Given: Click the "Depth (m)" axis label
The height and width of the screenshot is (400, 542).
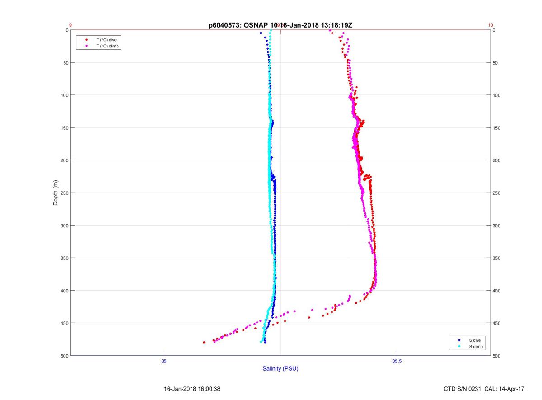Looking at the screenshot, I should [56, 193].
